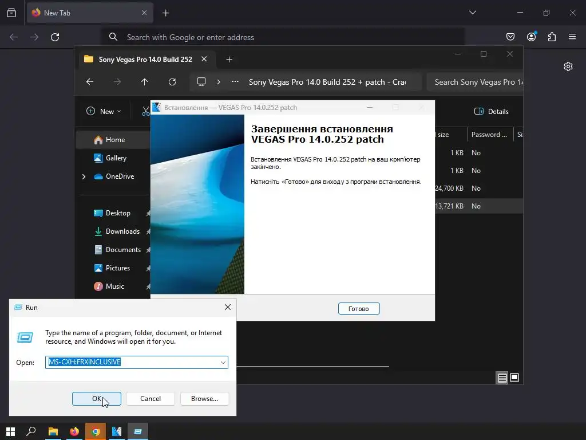Viewport: 586px width, 440px height.
Task: Click the File Explorer back arrow
Action: (90, 81)
